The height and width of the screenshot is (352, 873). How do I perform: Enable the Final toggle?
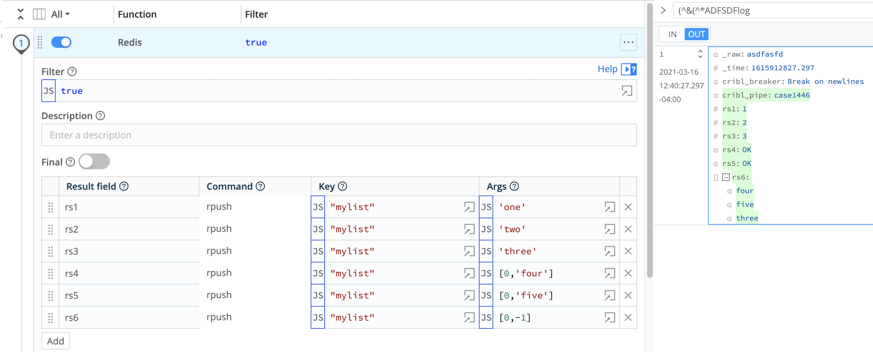(94, 161)
